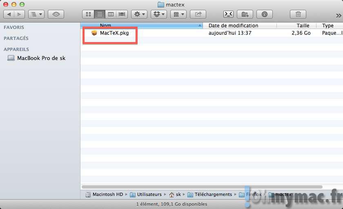The width and height of the screenshot is (343, 209).
Task: Expand the PARTAGÉS sidebar section
Action: pos(16,38)
